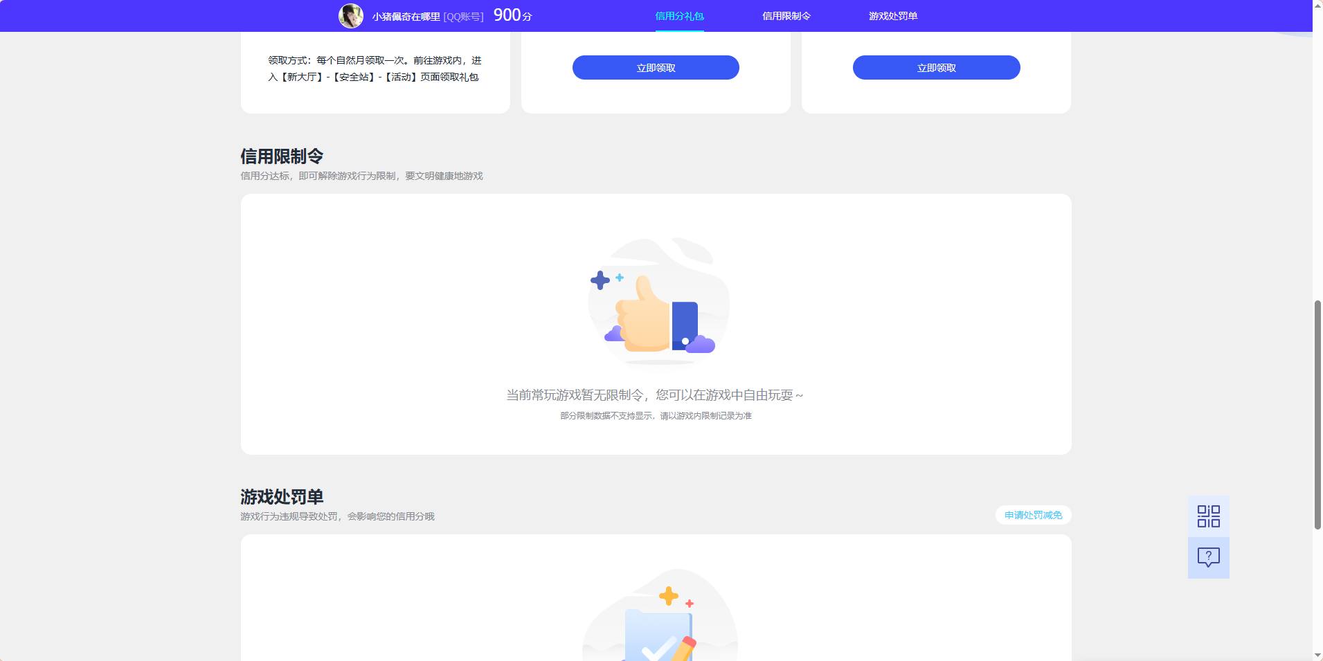Open the QR code floating icon

click(x=1208, y=516)
